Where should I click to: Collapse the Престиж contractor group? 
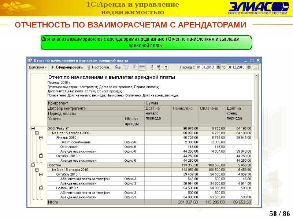(33, 165)
